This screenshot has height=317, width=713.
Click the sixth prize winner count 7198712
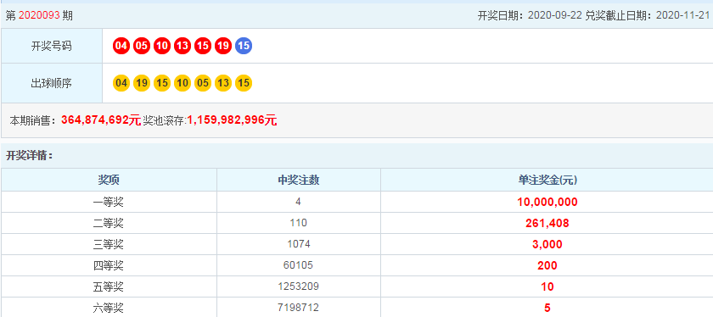(x=298, y=308)
